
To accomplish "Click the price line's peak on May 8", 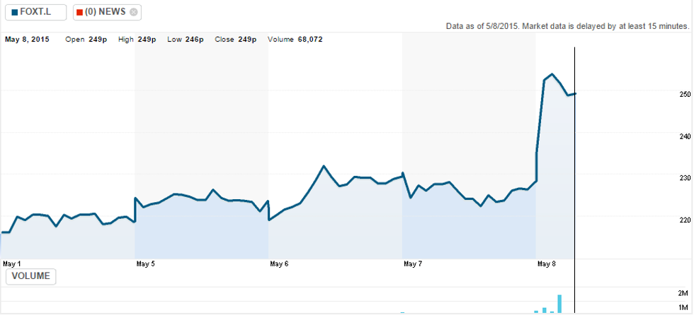I will (552, 74).
